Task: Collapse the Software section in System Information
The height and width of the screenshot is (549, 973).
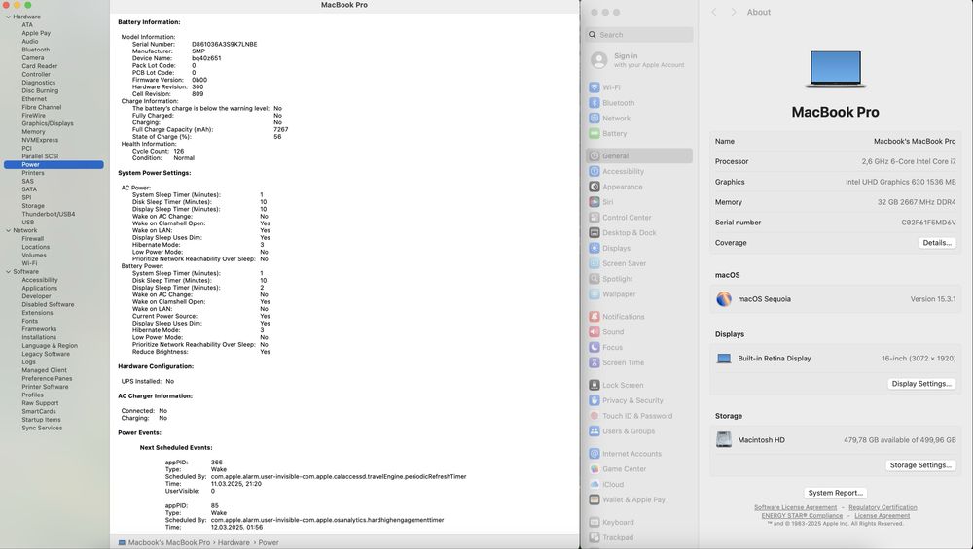Action: pos(8,271)
